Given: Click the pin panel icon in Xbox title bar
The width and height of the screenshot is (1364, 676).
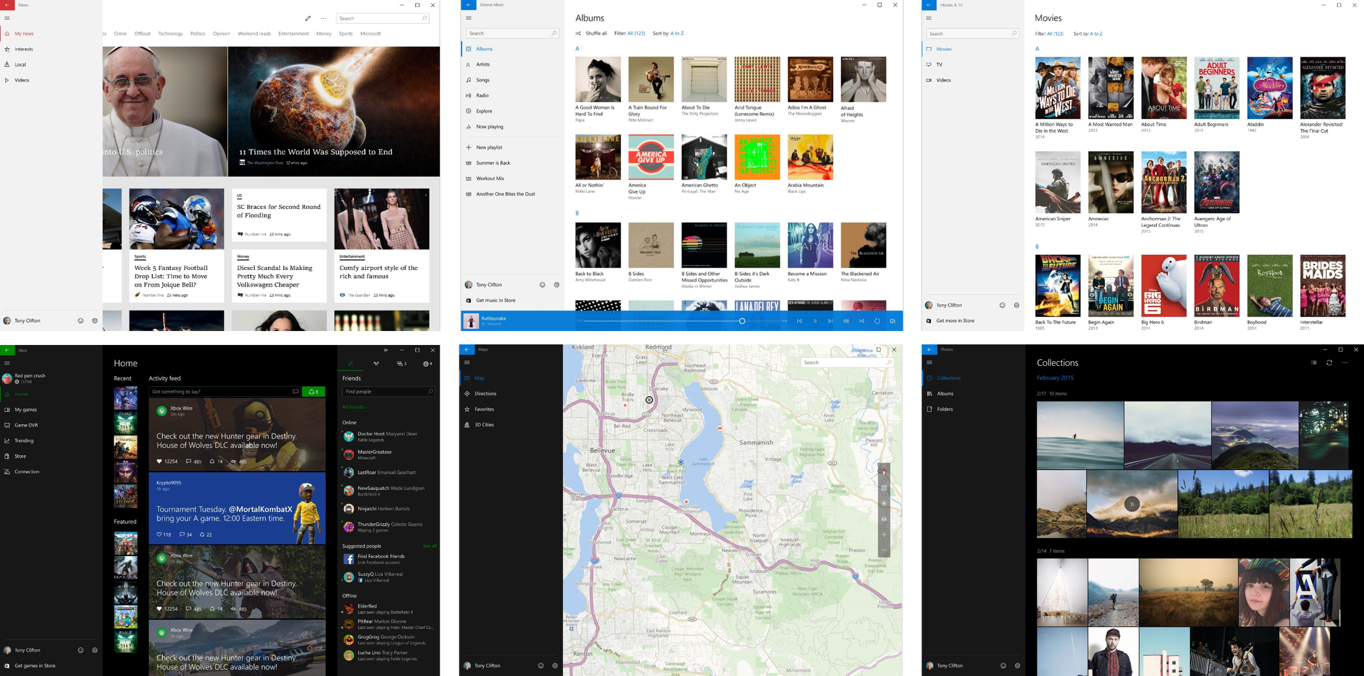Looking at the screenshot, I should [386, 350].
